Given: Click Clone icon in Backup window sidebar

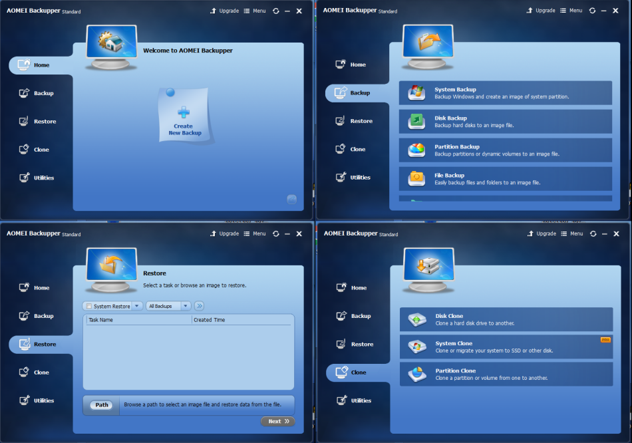Looking at the screenshot, I should 341,149.
